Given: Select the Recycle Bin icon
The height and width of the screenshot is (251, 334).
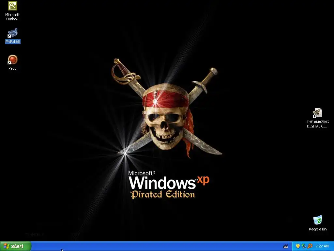Looking at the screenshot, I should [x=318, y=223].
